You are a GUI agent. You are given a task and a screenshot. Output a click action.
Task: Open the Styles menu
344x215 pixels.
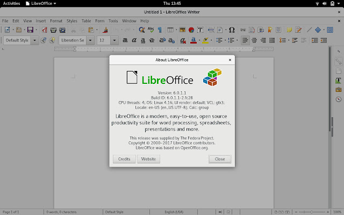(72, 21)
